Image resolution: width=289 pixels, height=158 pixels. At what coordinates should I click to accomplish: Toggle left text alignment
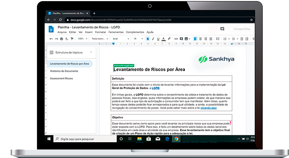point(195,39)
